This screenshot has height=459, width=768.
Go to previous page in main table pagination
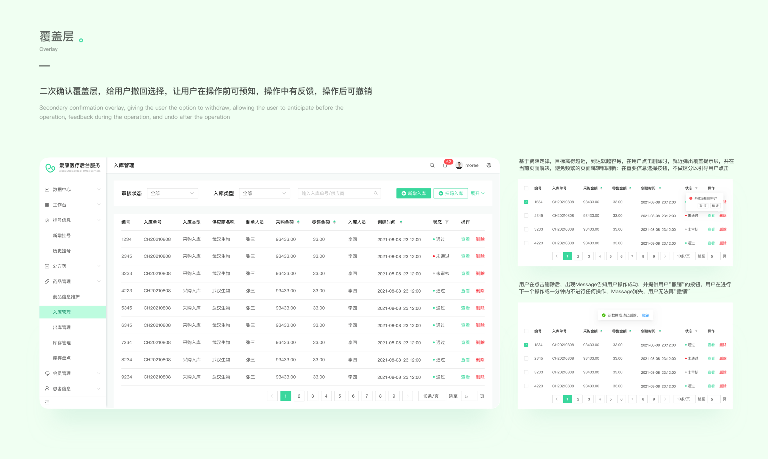pos(272,396)
